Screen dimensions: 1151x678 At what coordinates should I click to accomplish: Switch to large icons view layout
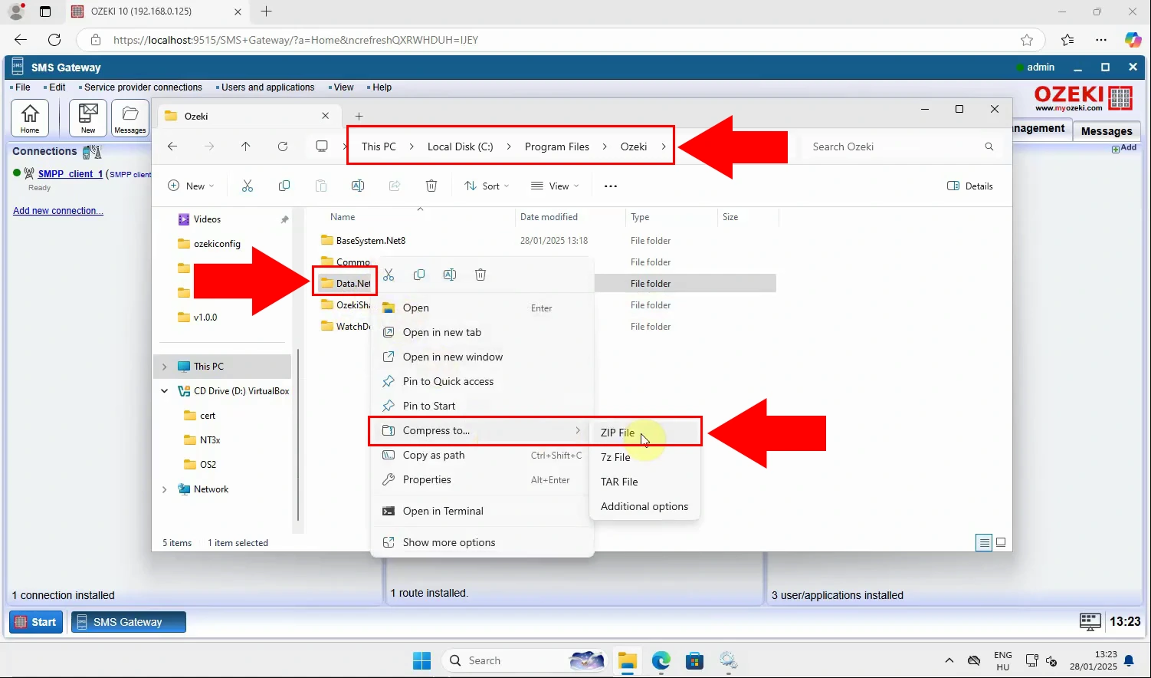click(1001, 542)
